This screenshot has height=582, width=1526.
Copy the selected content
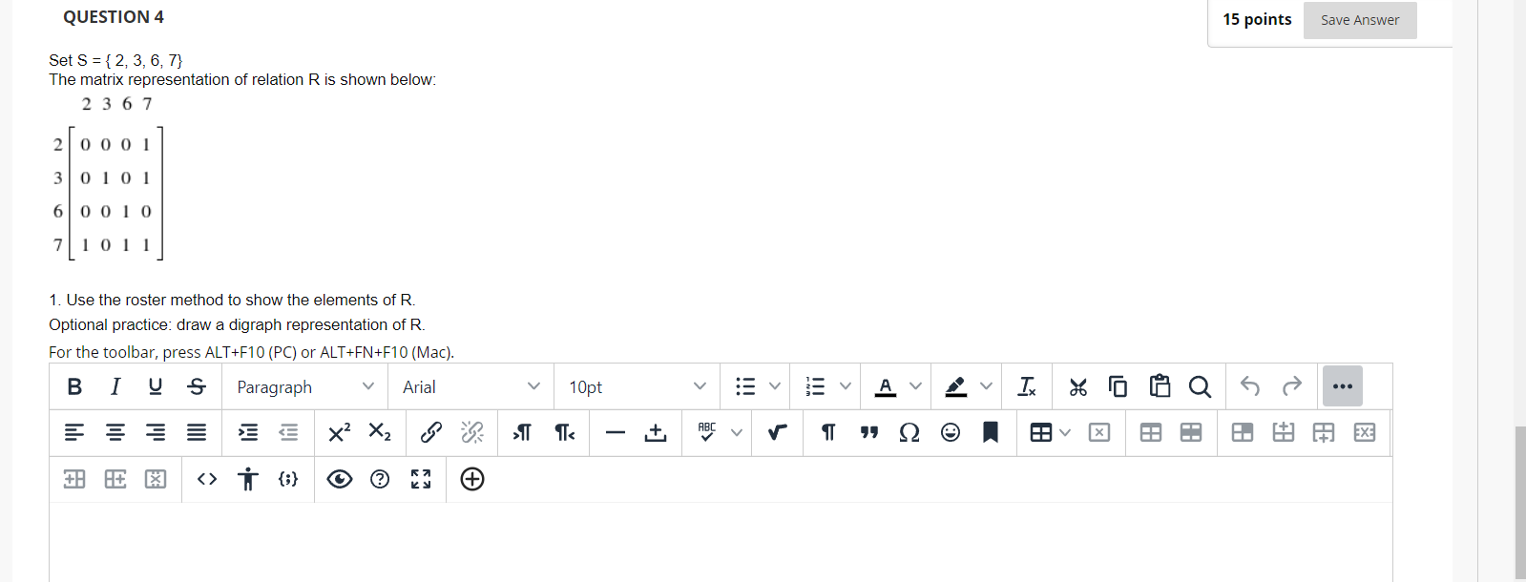point(1118,386)
